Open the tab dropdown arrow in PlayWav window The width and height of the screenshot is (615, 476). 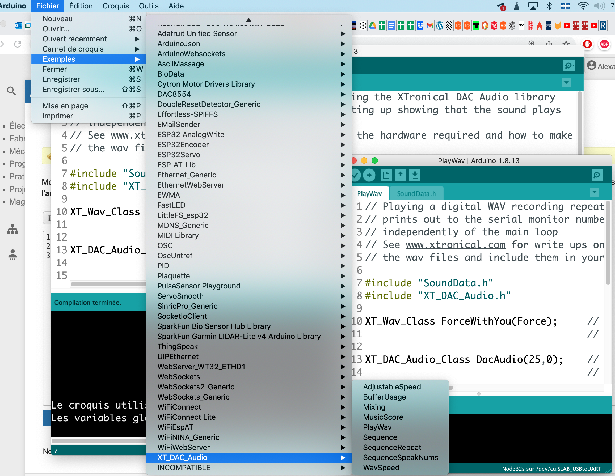(x=594, y=192)
